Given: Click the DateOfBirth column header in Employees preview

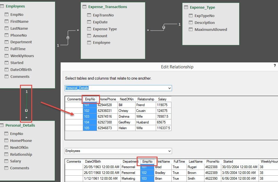Looking at the screenshot, I should click(x=93, y=162).
